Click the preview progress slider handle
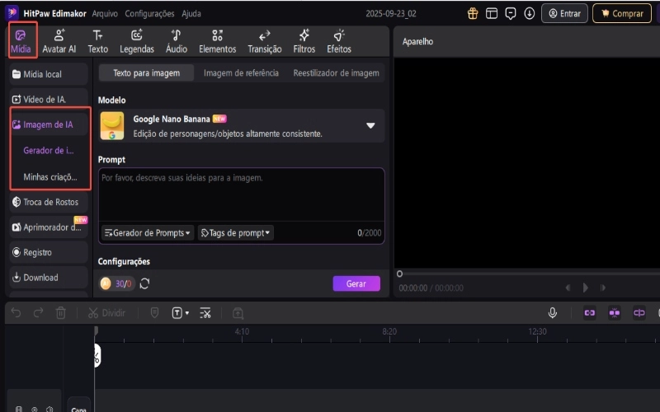660x412 pixels. point(399,274)
